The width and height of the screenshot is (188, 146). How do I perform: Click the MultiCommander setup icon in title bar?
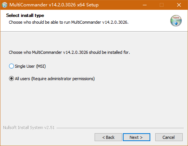5,5
